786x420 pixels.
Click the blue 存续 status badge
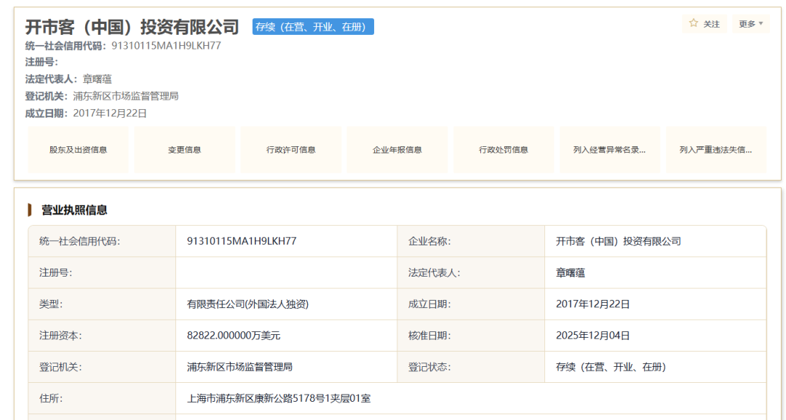[x=313, y=27]
